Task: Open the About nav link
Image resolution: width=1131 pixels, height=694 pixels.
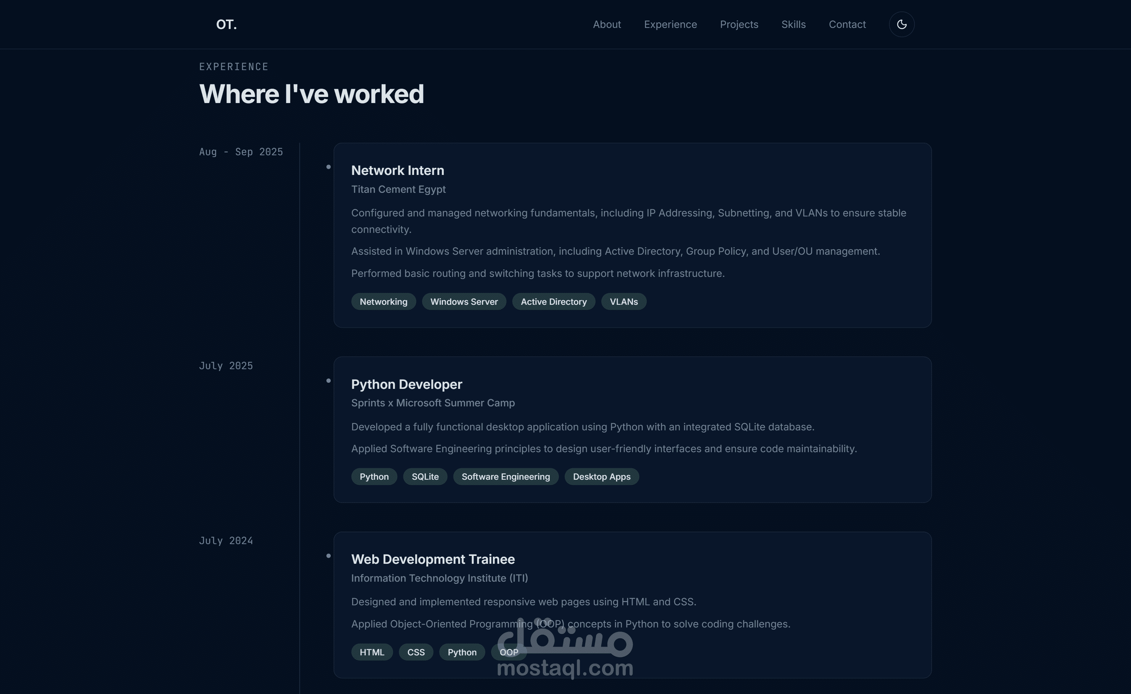Action: [607, 24]
